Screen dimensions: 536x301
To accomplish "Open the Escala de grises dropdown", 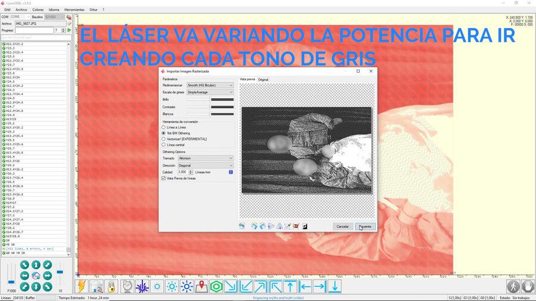I will [x=210, y=92].
